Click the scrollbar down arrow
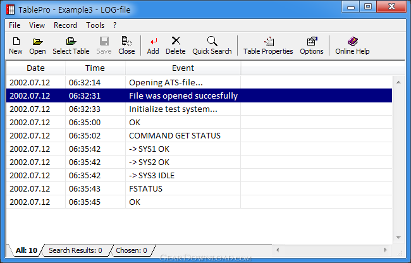This screenshot has width=411, height=263. coord(398,236)
